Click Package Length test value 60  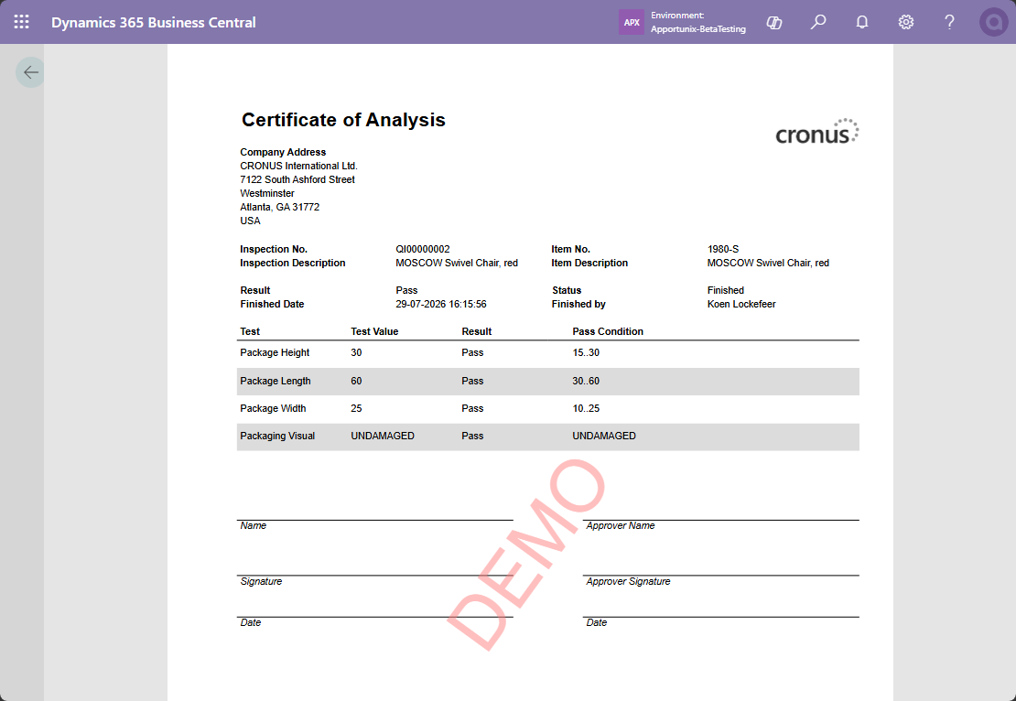[356, 381]
